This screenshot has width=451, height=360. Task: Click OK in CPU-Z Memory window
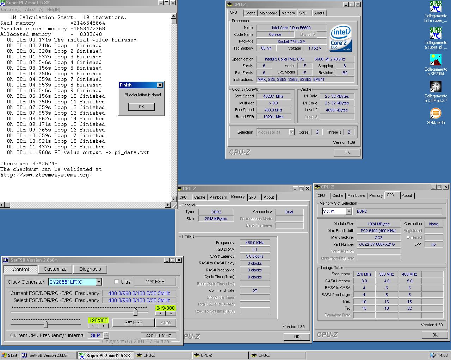tap(297, 336)
